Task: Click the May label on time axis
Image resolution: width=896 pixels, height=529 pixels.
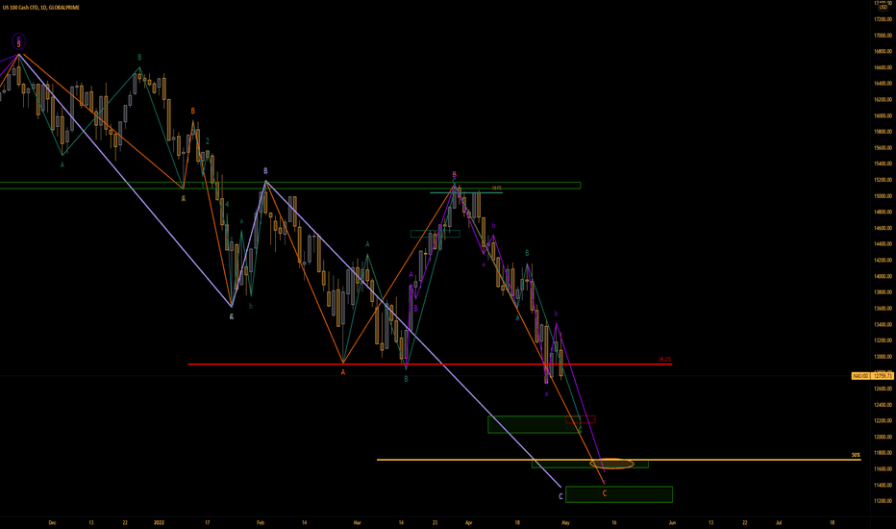Action: pyautogui.click(x=565, y=522)
